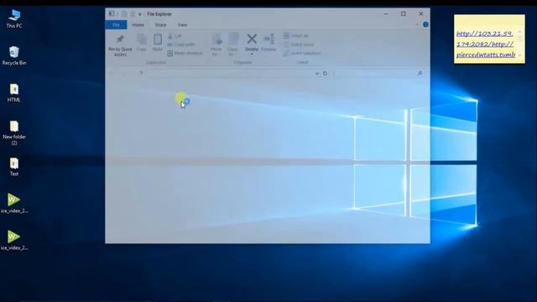The image size is (537, 302).
Task: Click Cut in the Clipboard group
Action: 175,35
